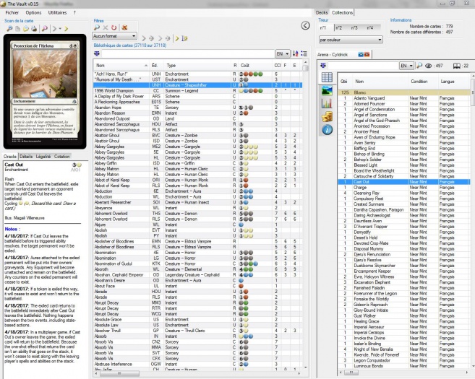475x379 pixels.
Task: Open the Options menu
Action: tap(33, 13)
